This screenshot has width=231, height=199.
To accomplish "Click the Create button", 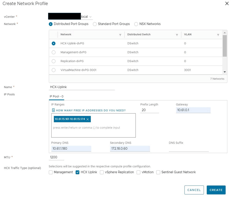I will coord(216,190).
